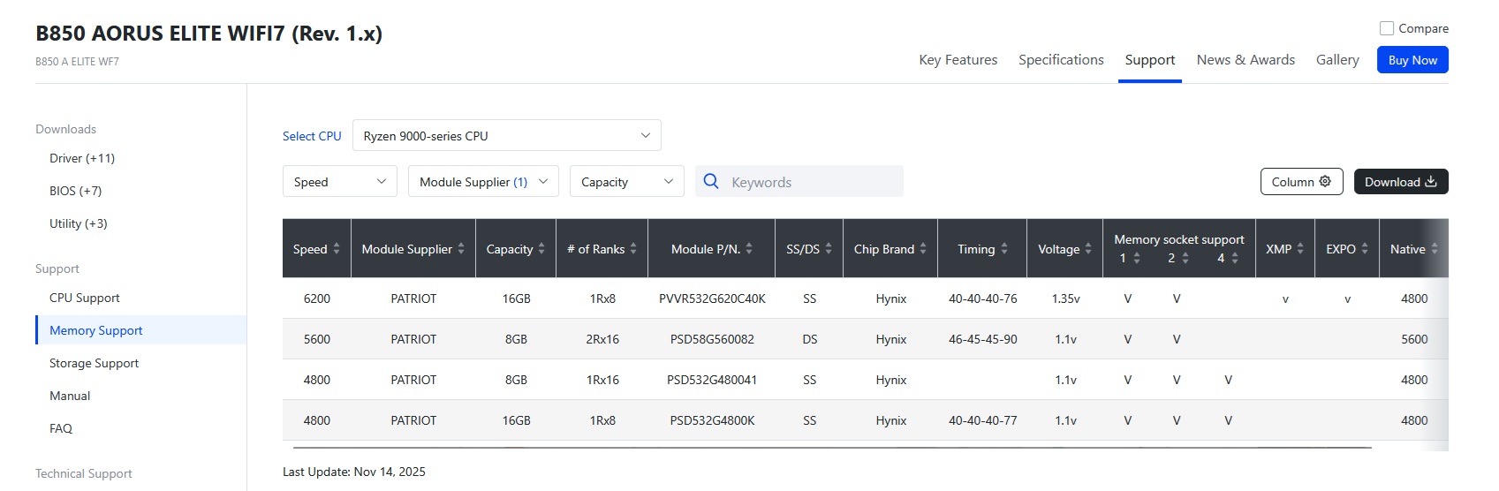
Task: Sort by Module Supplier column icon
Action: click(461, 249)
